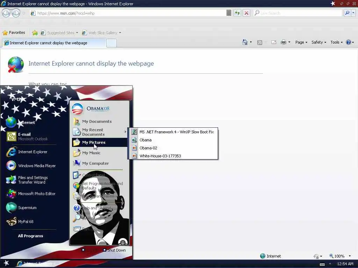
Task: Click the Back navigation arrow
Action: pyautogui.click(x=6, y=13)
